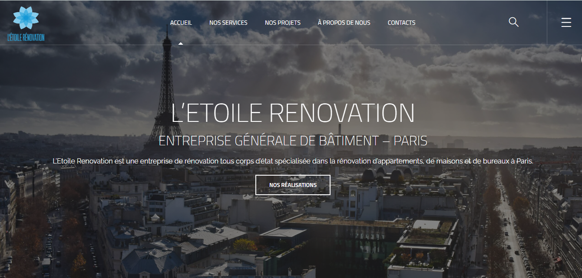582x278 pixels.
Task: Open the Nos Projets menu item
Action: 283,23
